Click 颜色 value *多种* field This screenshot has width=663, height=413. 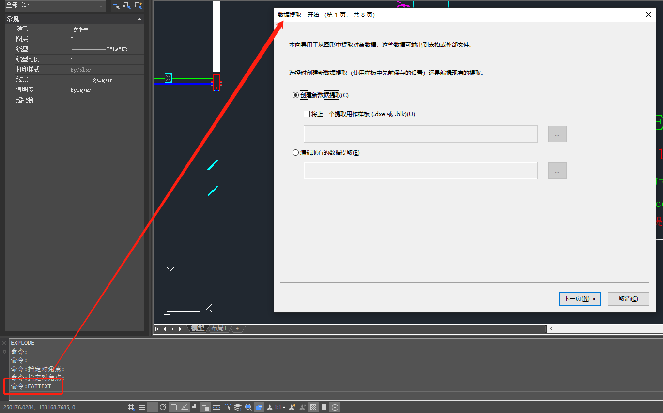click(107, 29)
